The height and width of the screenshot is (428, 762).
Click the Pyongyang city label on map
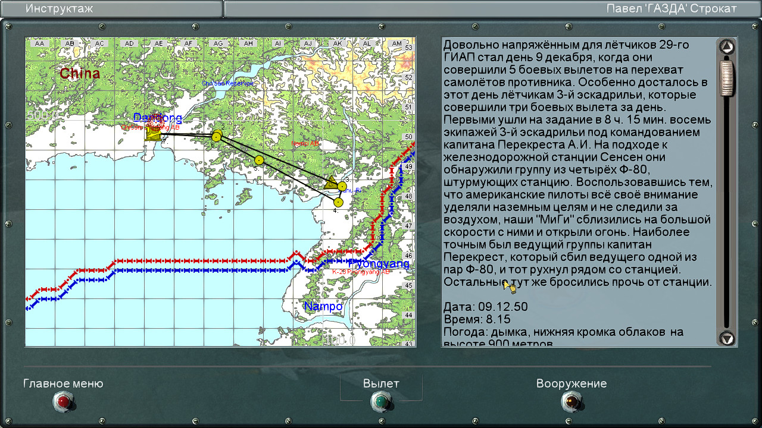coord(379,263)
